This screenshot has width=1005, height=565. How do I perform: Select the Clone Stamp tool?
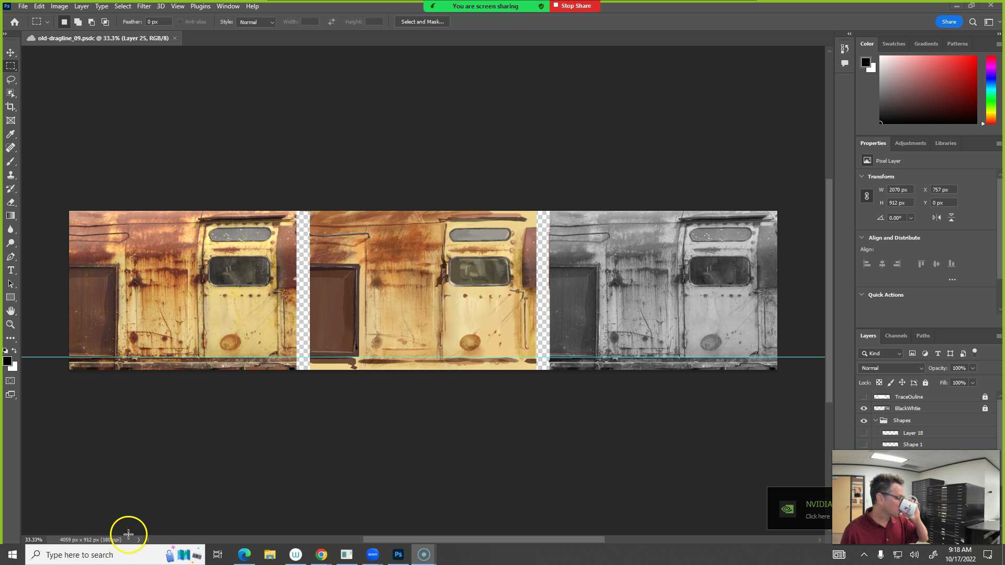coord(10,175)
